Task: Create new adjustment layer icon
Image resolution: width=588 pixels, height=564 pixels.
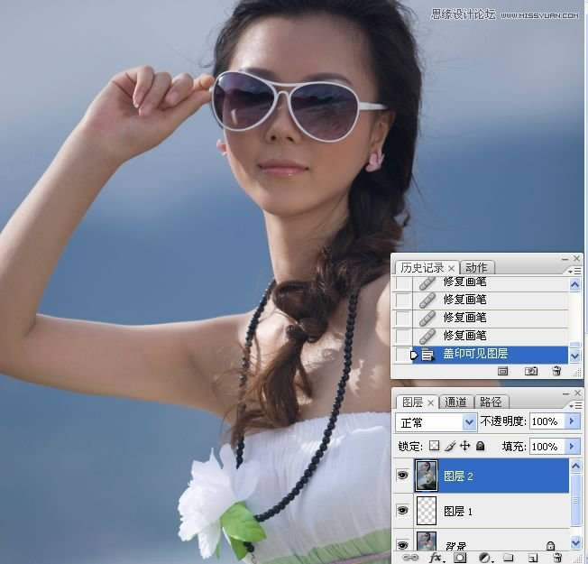Action: 485,558
